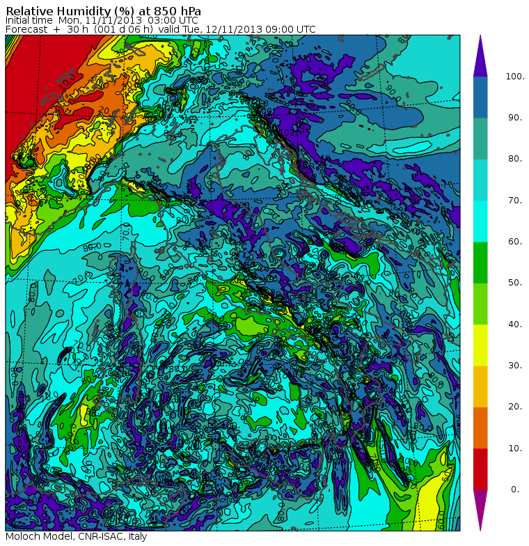Click the '60.' colorbar label
The image size is (529, 546).
click(515, 242)
